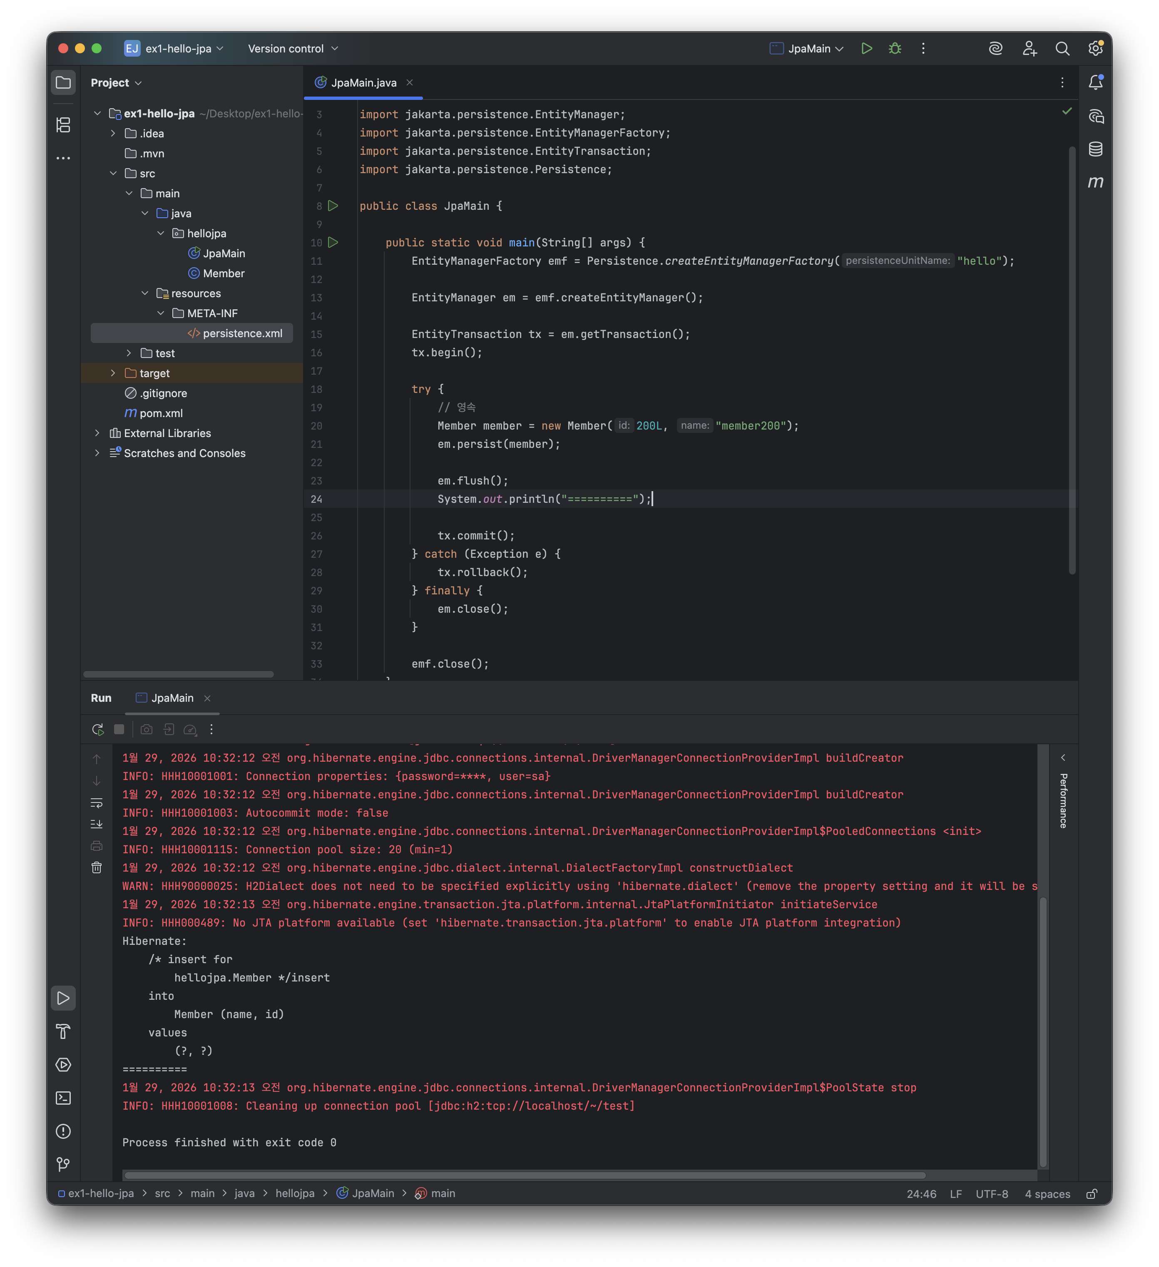Click the console horizontal scrollbar
This screenshot has width=1159, height=1267.
[x=524, y=1175]
